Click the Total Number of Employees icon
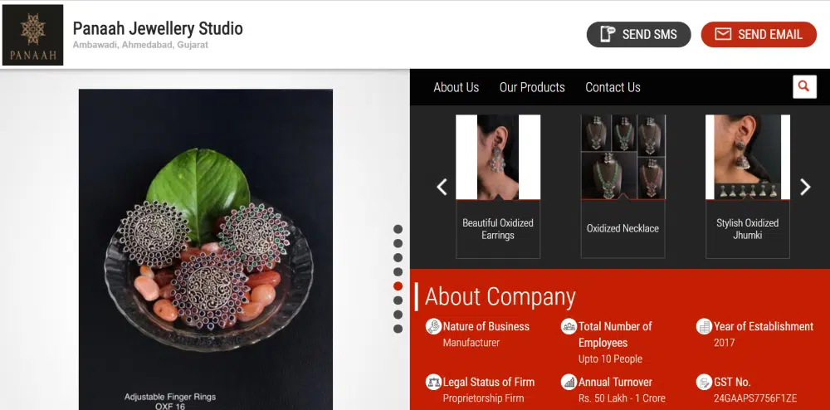 569,326
